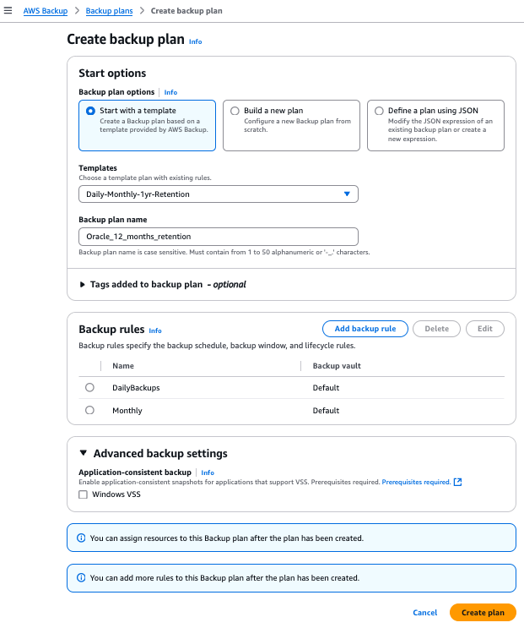
Task: Select the Monthly rule radio button
Action: coord(90,411)
